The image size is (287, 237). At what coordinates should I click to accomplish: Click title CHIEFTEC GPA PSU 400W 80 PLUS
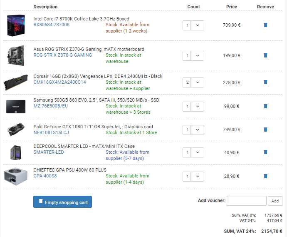(70, 170)
